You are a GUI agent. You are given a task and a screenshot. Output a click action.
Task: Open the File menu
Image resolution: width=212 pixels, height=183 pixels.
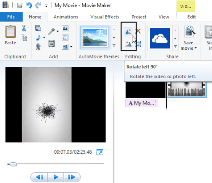pyautogui.click(x=11, y=17)
